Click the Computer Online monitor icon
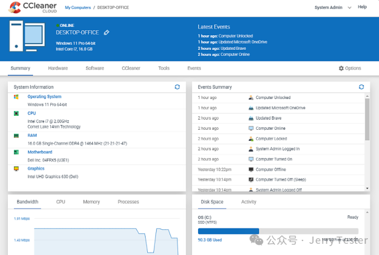 point(251,128)
